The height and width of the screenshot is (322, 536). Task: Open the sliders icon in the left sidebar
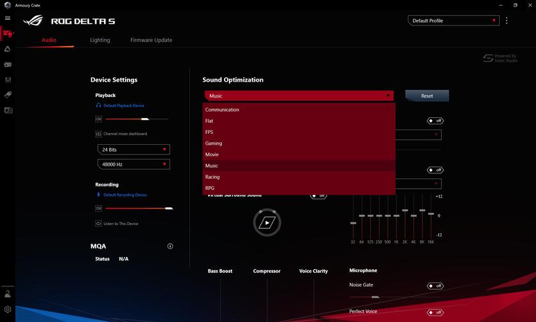pyautogui.click(x=8, y=80)
